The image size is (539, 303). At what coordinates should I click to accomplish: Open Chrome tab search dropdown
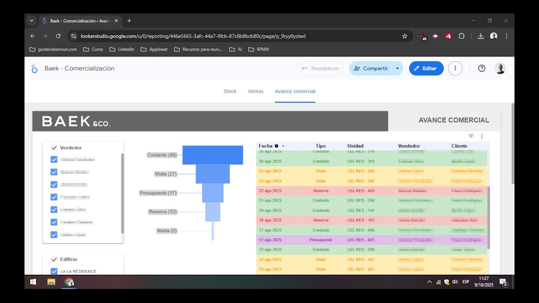click(x=32, y=20)
